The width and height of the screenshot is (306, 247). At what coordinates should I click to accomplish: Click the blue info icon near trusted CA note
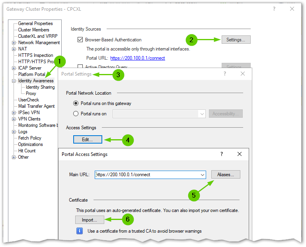click(x=80, y=231)
